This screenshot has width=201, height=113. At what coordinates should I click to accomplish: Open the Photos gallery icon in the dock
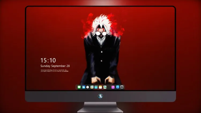pos(105,87)
